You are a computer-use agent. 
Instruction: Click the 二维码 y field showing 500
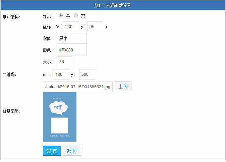point(87,74)
